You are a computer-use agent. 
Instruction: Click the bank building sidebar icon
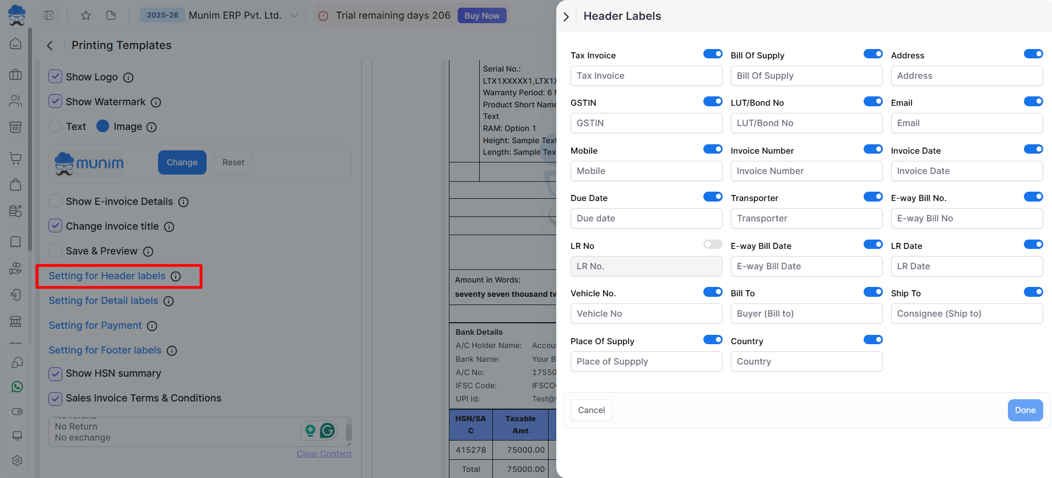pyautogui.click(x=16, y=321)
